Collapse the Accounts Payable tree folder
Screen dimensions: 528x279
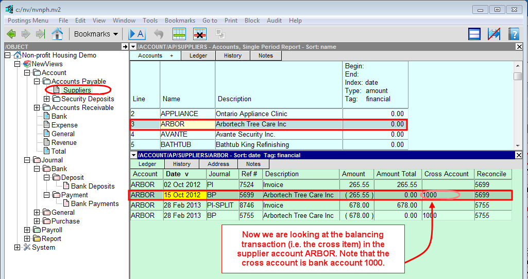37,81
